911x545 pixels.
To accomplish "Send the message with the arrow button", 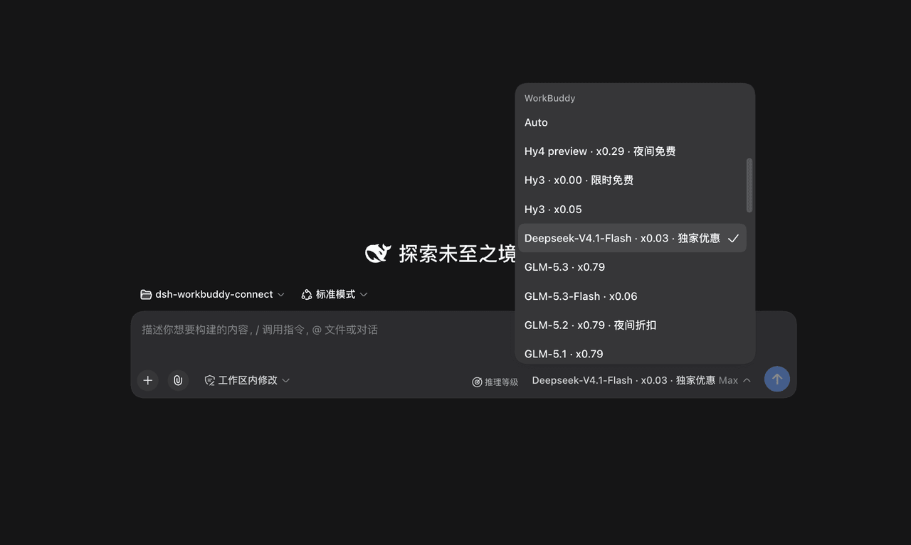I will [777, 379].
